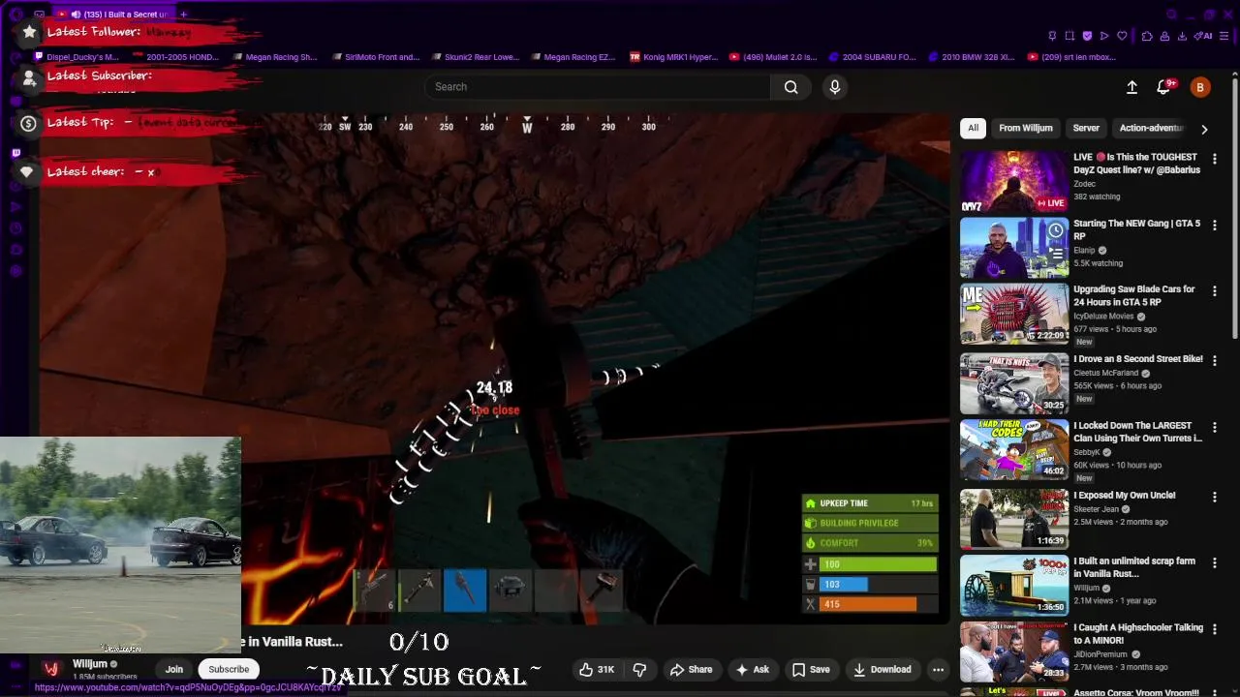Viewport: 1240px width, 697px height.
Task: Select the rock item in the hotbar
Action: 511,590
